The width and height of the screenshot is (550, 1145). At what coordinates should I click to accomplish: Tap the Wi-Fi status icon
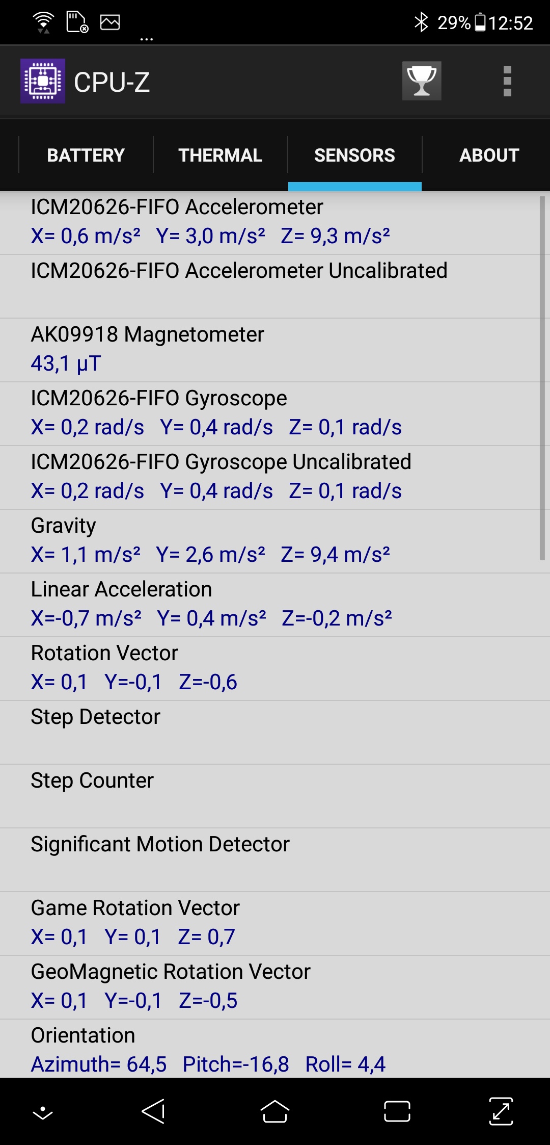(x=43, y=22)
